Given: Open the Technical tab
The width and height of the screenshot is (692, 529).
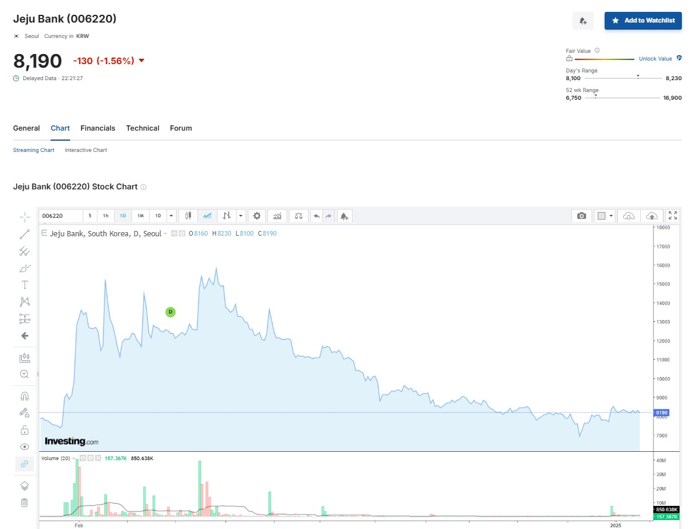Looking at the screenshot, I should (x=143, y=128).
